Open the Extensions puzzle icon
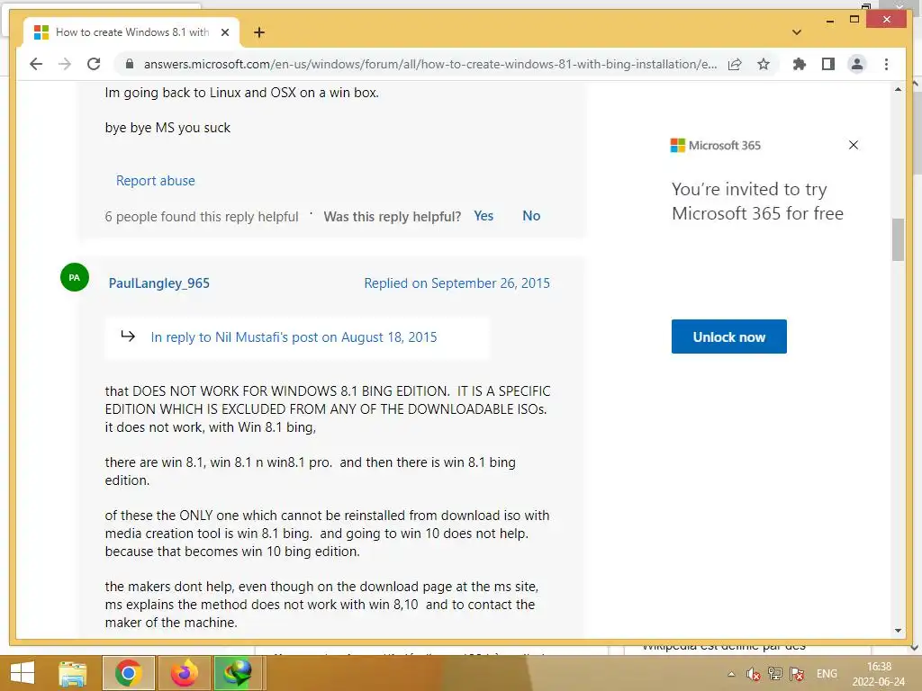The image size is (922, 691). point(800,64)
